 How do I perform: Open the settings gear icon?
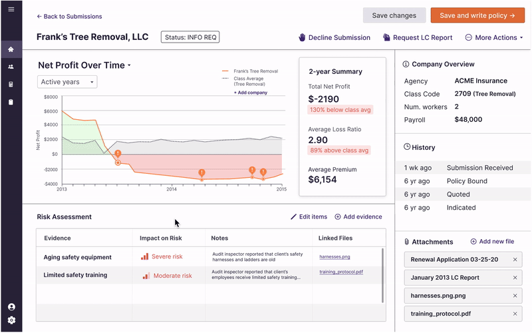[x=11, y=320]
